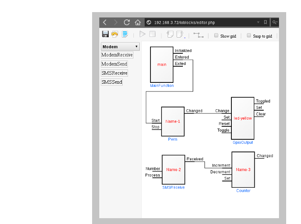Click the MainFunction type label
The image size is (301, 224).
[x=162, y=86]
